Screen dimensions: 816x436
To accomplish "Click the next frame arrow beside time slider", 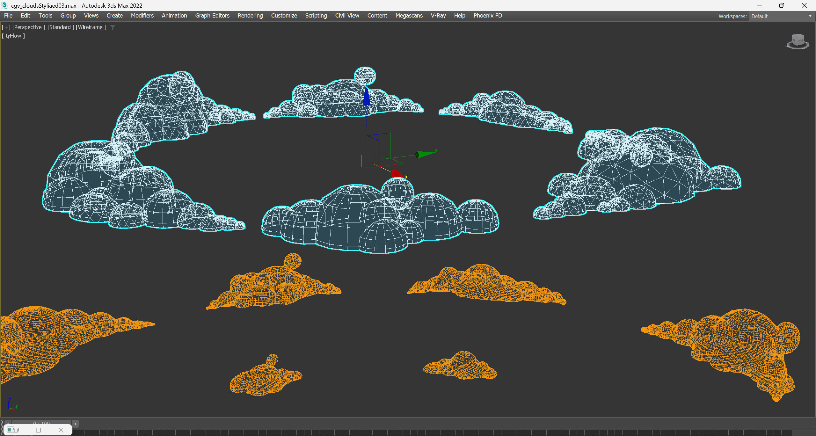I will click(75, 424).
